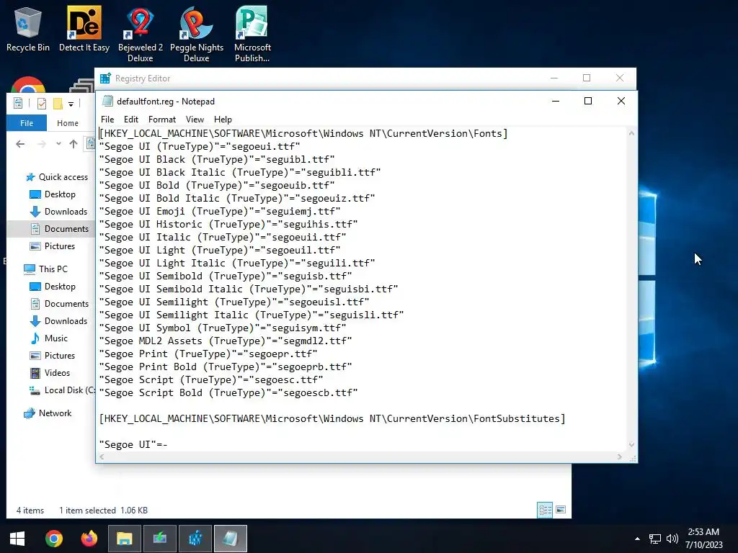Click the New Folder quick access icon in Explorer
This screenshot has height=553, width=738.
[58, 104]
